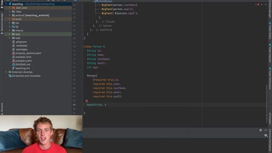
Task: Hide the bottom tool window with minimize icon
Action: pyautogui.click(x=266, y=130)
